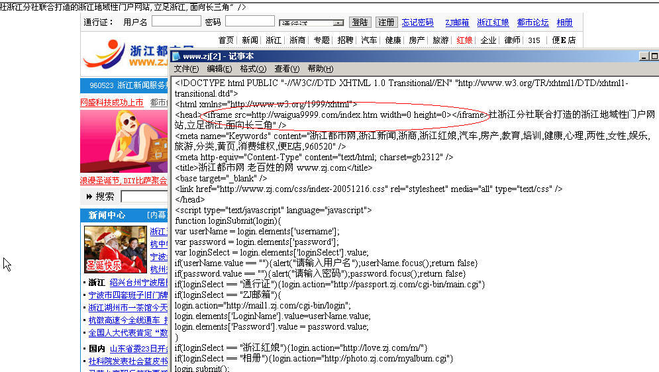Click the 浙江都市网 site logo
The width and height of the screenshot is (659, 372).
pyautogui.click(x=126, y=54)
